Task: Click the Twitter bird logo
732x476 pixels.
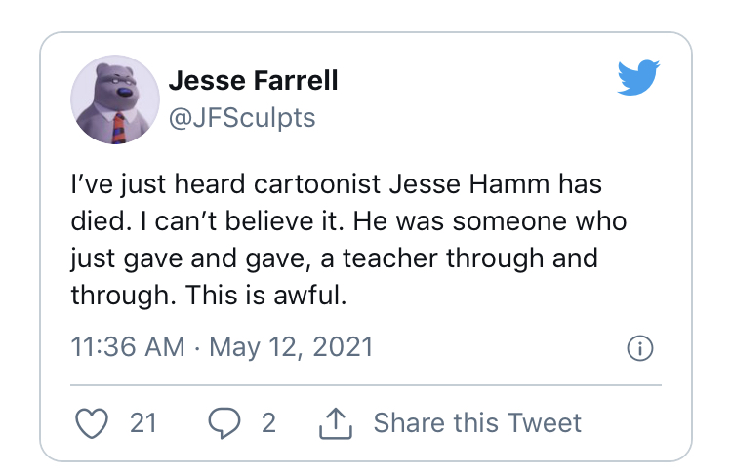Action: click(639, 79)
